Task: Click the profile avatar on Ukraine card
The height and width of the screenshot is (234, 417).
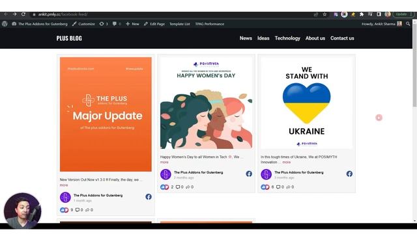Action: click(x=266, y=175)
